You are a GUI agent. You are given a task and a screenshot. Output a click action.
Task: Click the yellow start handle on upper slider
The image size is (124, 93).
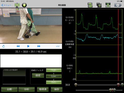click(76, 85)
